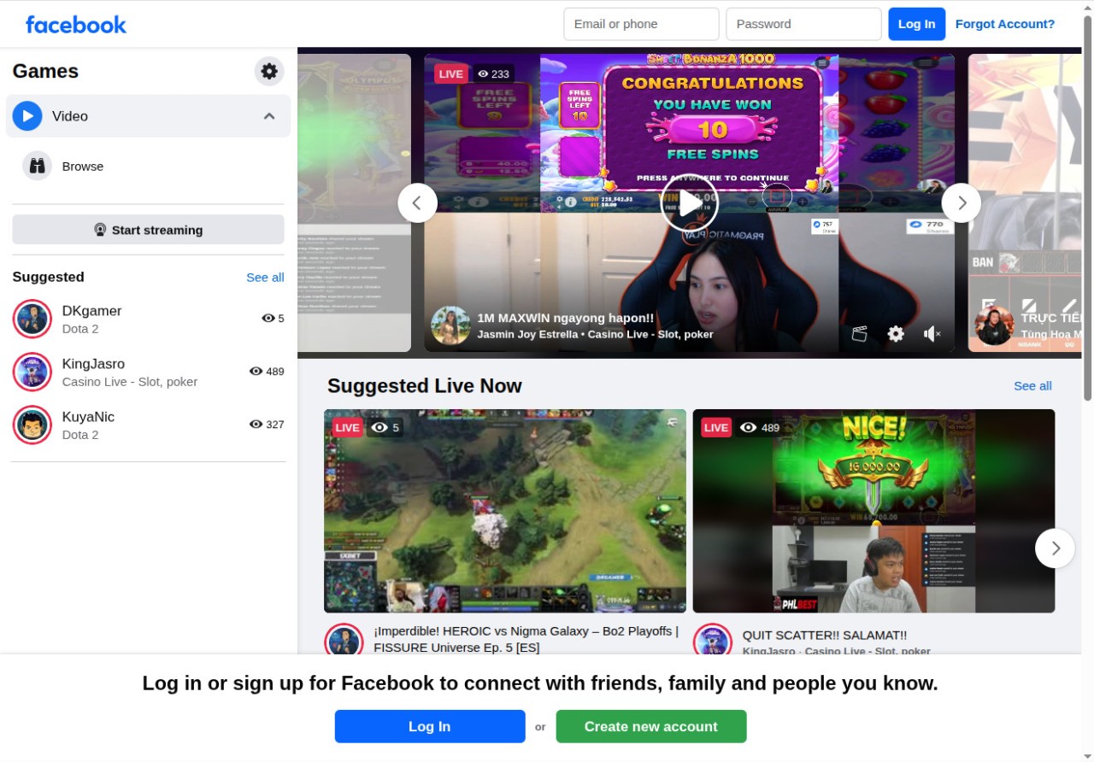This screenshot has width=1094, height=762.
Task: Play the featured Jasmin Joy Estrella stream
Action: pos(689,203)
